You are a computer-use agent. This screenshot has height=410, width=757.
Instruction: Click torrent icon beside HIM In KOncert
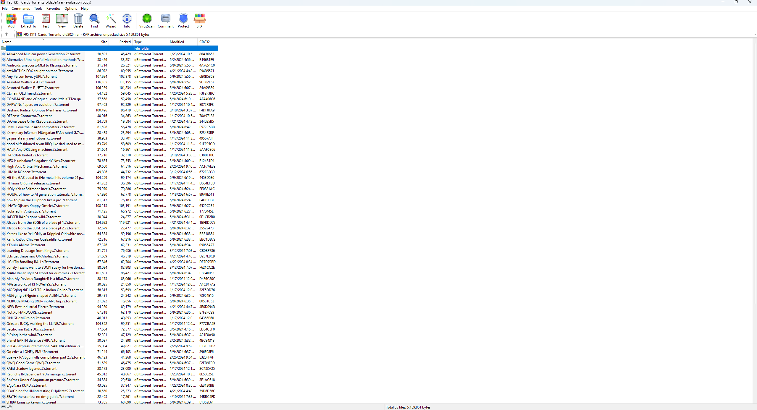click(x=4, y=172)
